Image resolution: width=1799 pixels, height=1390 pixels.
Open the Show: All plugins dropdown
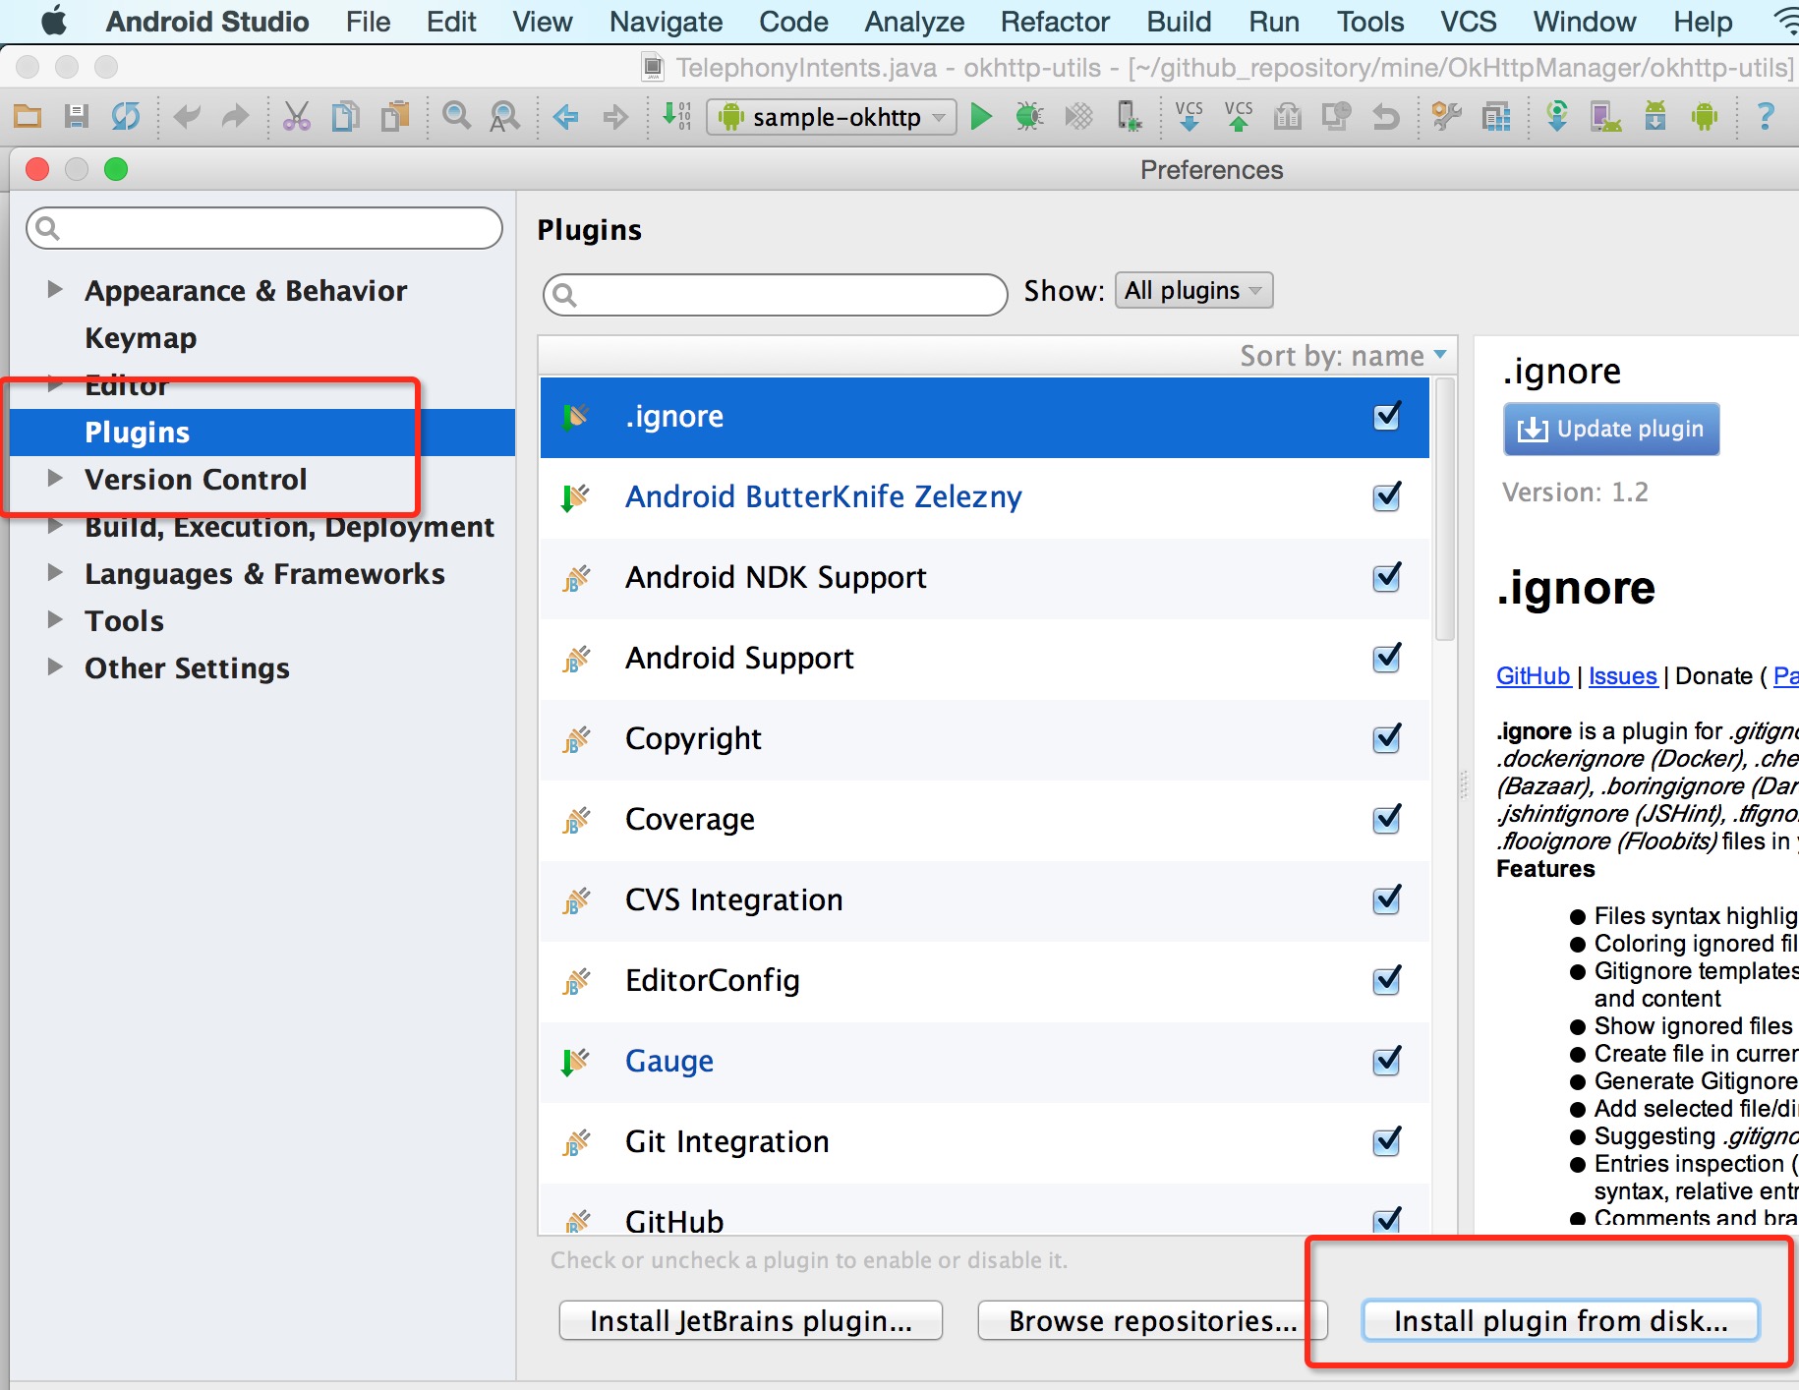point(1193,291)
